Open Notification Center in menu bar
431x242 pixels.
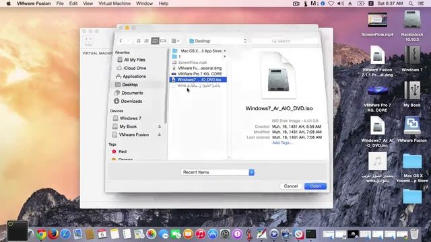[421, 3]
